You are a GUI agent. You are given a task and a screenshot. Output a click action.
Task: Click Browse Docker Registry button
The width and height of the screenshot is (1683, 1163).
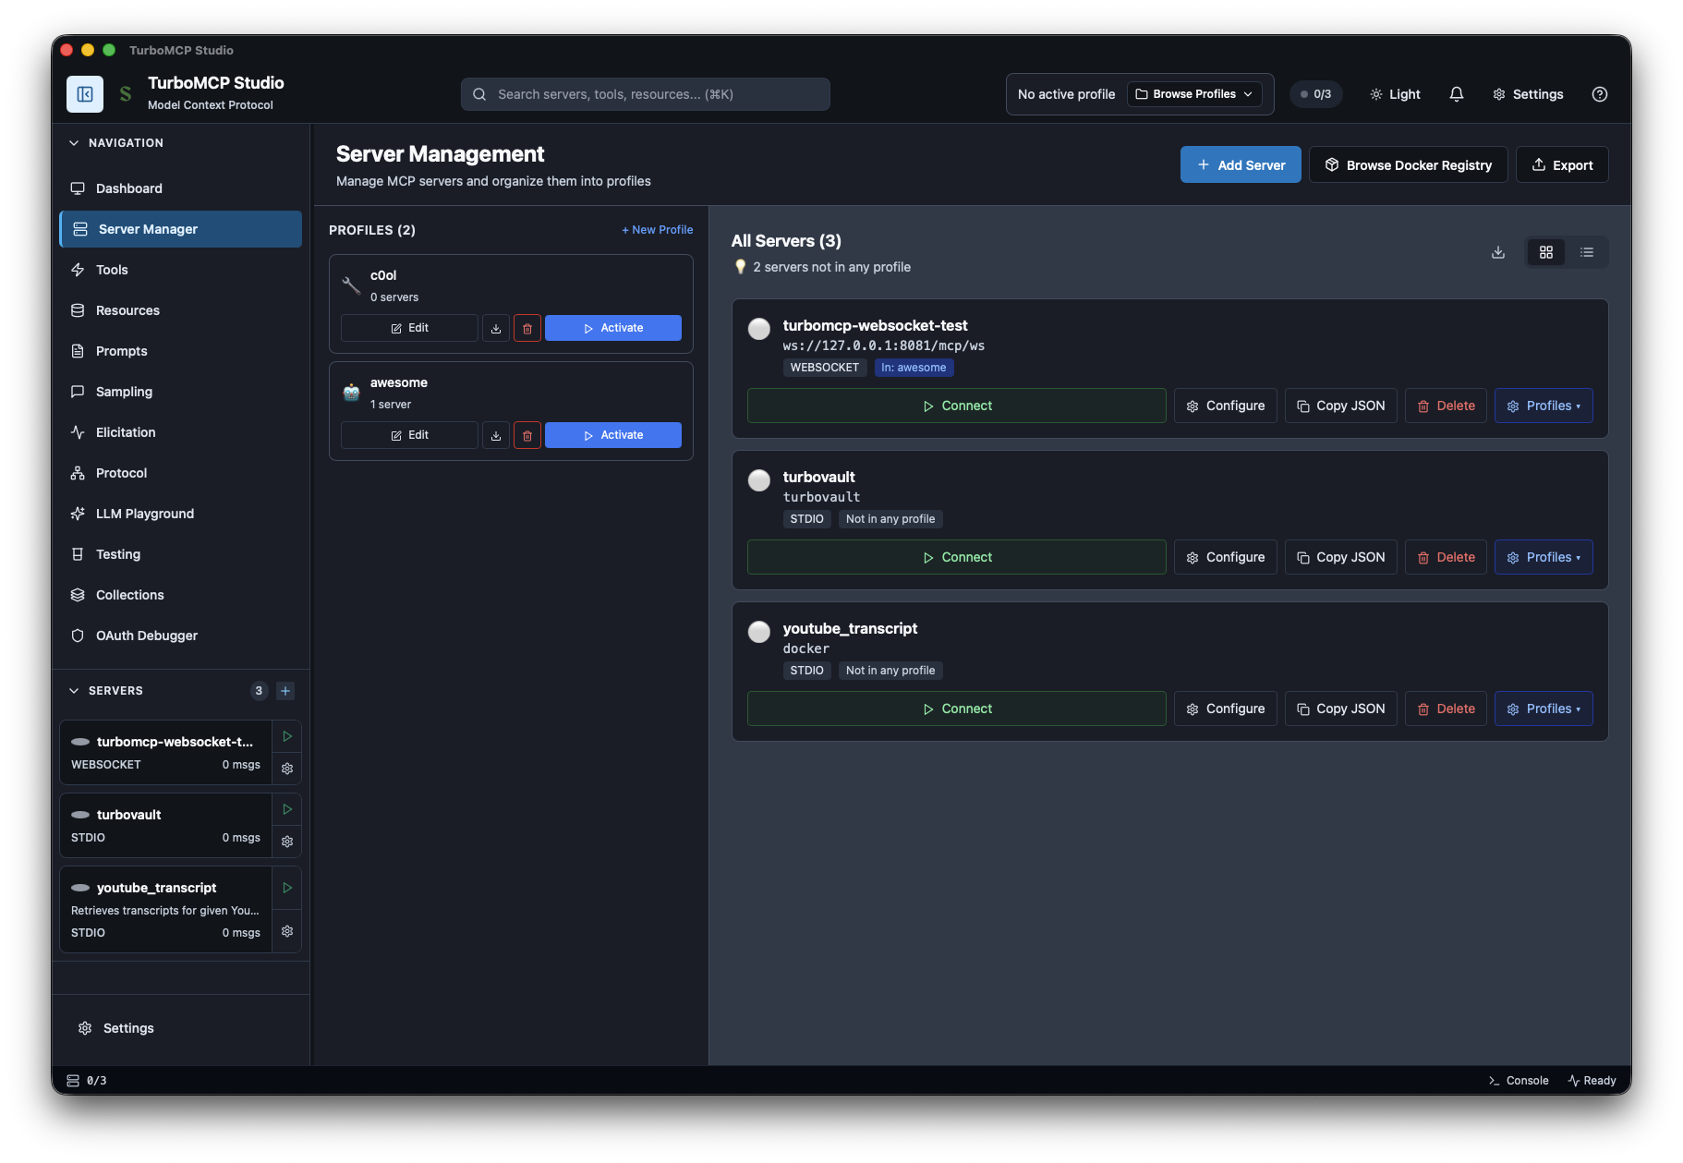pos(1409,164)
